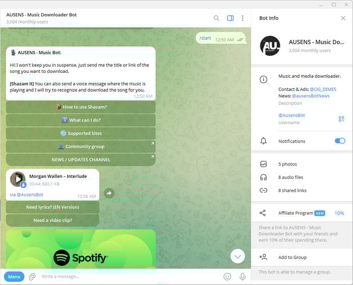Open the Spotify banner image
The height and width of the screenshot is (285, 353).
81,249
